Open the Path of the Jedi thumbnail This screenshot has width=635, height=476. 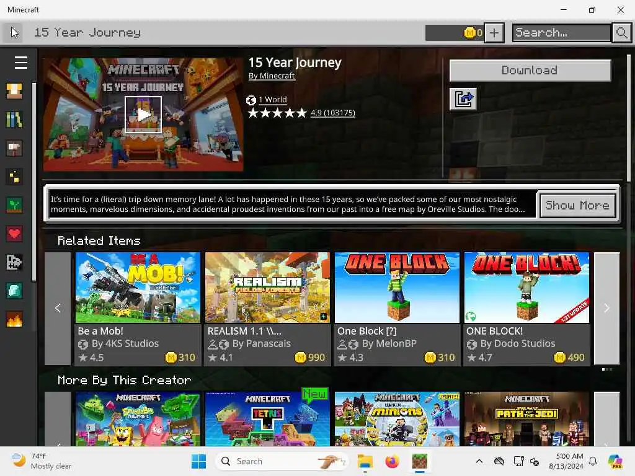click(x=526, y=419)
